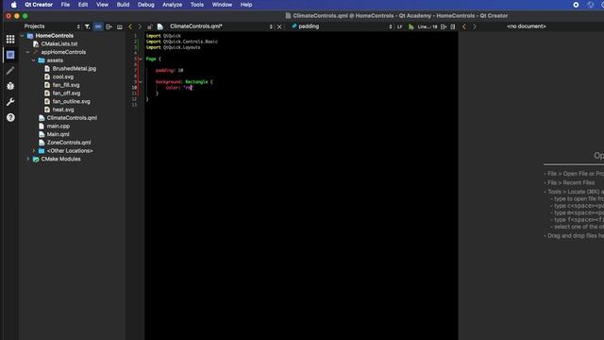The image size is (604, 340).
Task: Open Design mode pencil icon
Action: click(x=10, y=71)
